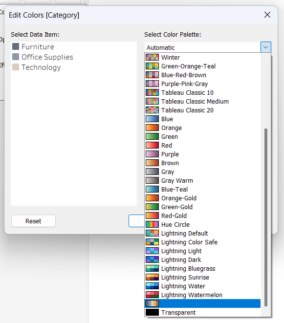Choose the Gray palette

coord(202,172)
